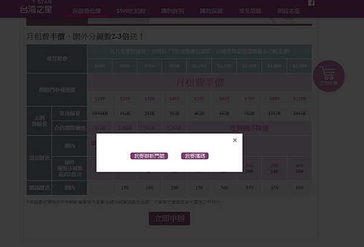Select 購物保證 in the top navigation
The width and height of the screenshot is (364, 247).
coord(211,11)
